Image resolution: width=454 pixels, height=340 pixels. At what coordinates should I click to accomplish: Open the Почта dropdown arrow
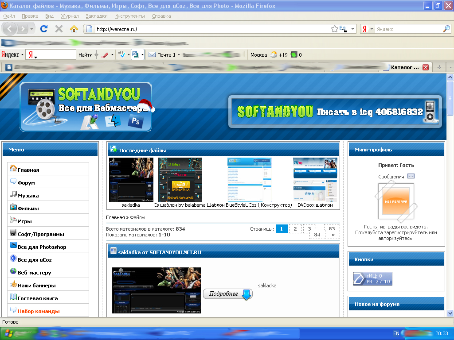[x=179, y=54]
